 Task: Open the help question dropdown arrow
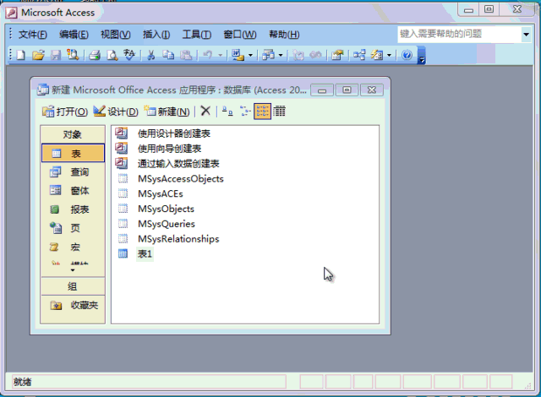(526, 35)
